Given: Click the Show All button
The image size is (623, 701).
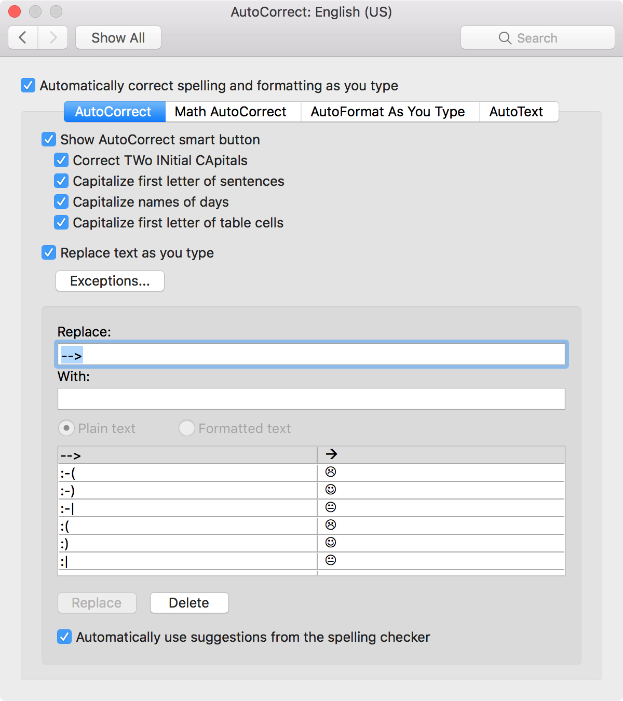Looking at the screenshot, I should tap(118, 38).
